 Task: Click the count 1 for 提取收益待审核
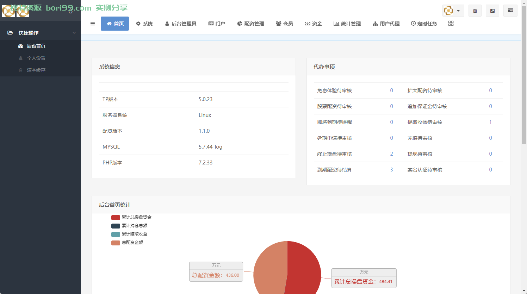490,122
